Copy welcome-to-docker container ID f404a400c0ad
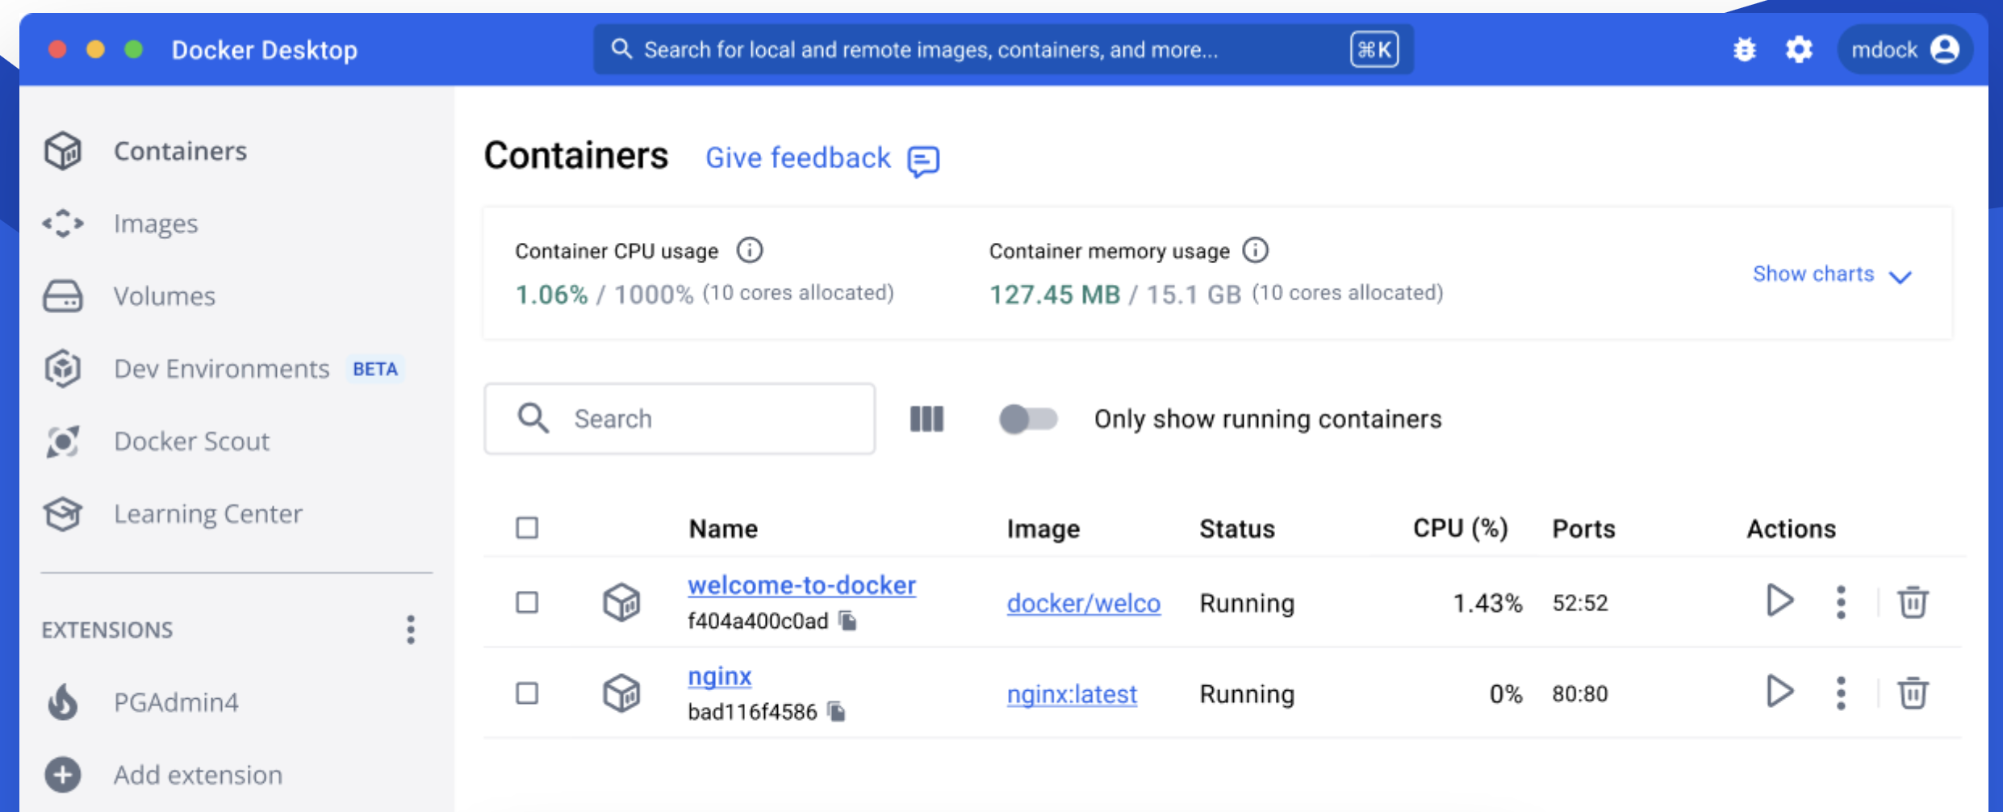This screenshot has width=2003, height=812. pos(847,621)
